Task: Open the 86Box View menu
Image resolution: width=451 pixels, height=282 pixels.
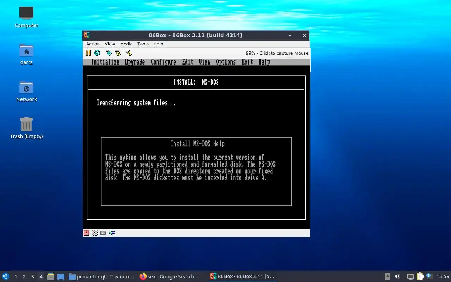Action: (x=110, y=44)
